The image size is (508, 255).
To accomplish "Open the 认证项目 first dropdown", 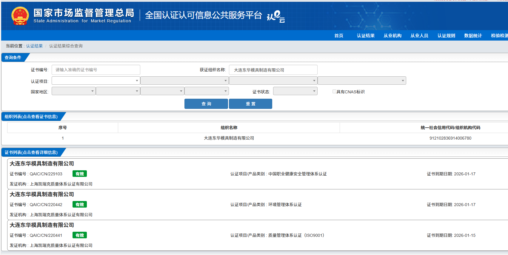I will (96, 81).
